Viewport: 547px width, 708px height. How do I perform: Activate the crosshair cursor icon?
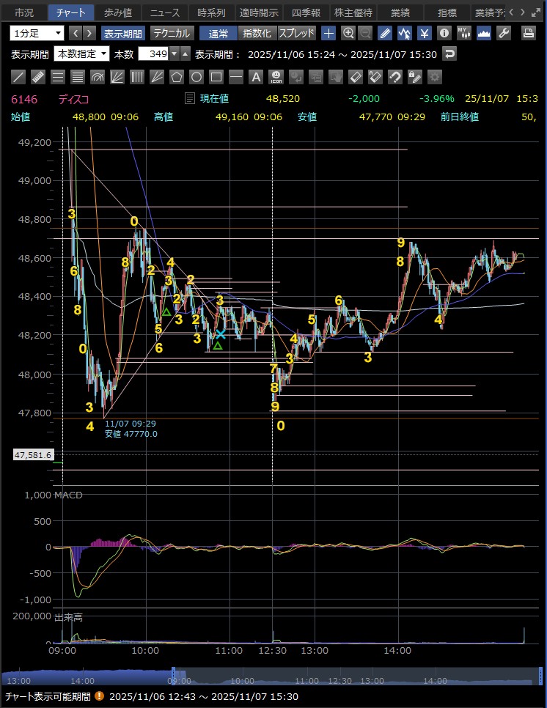tap(328, 33)
